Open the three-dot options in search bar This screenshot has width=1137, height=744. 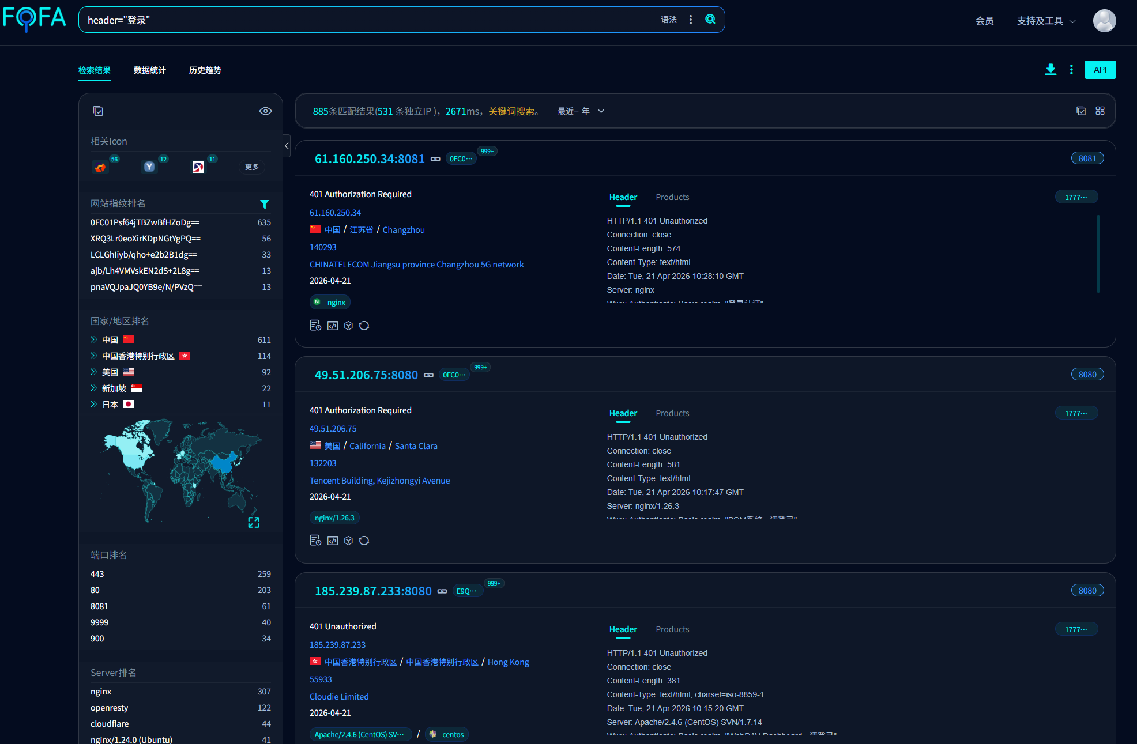[691, 20]
